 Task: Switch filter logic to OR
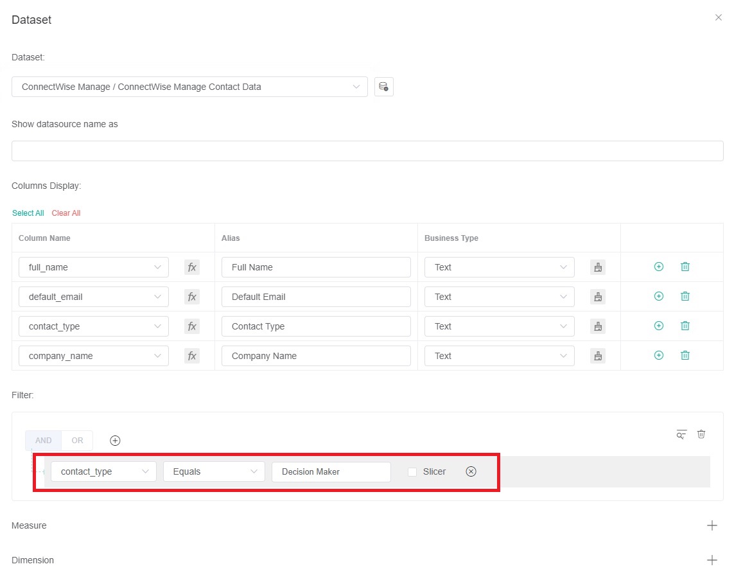pos(76,440)
